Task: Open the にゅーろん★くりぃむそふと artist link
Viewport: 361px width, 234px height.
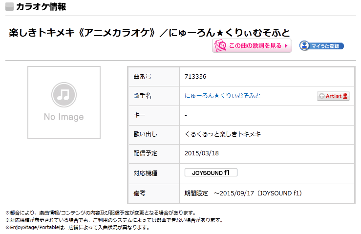Action: tap(222, 96)
